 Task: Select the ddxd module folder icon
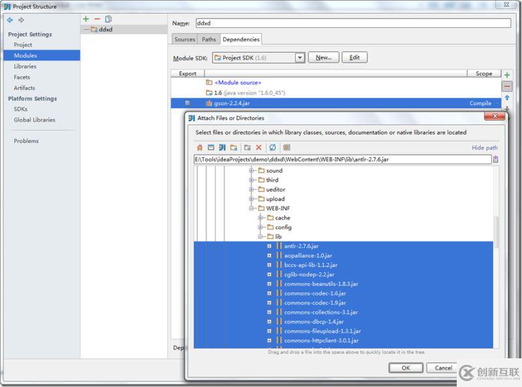click(x=94, y=29)
